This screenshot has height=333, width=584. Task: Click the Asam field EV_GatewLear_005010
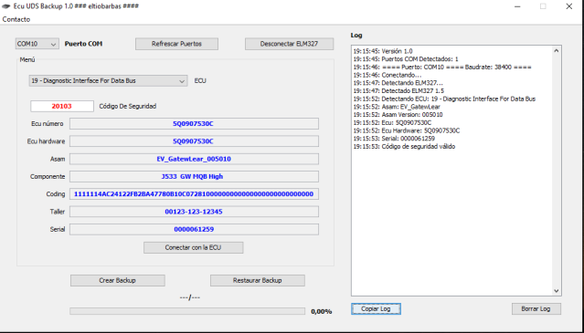[194, 159]
